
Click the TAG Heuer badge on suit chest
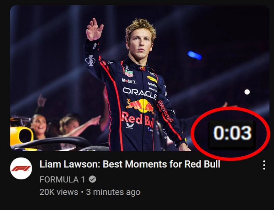tap(129, 73)
